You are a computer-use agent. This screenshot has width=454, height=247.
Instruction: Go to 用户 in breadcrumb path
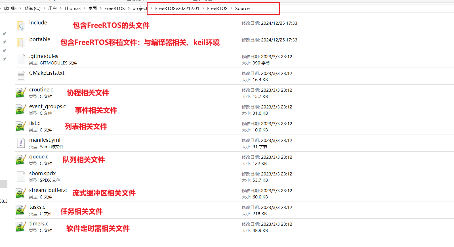[52, 9]
